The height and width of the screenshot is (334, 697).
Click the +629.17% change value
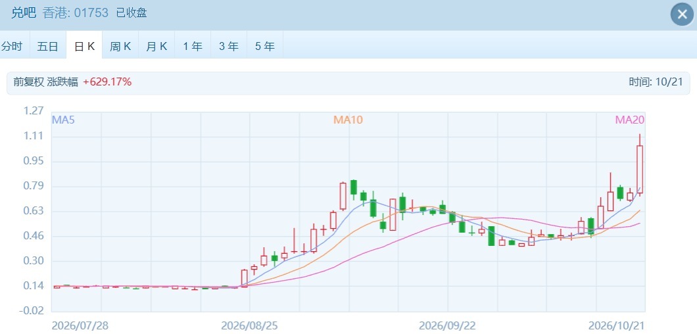tap(107, 82)
